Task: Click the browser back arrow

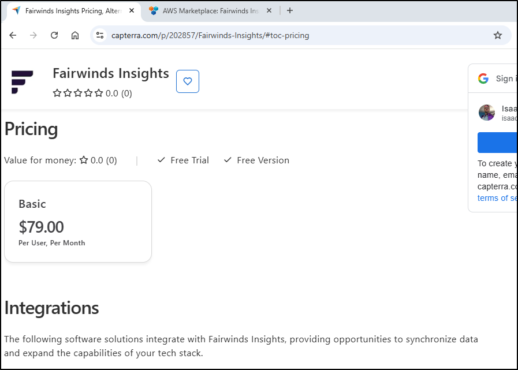Action: [13, 35]
